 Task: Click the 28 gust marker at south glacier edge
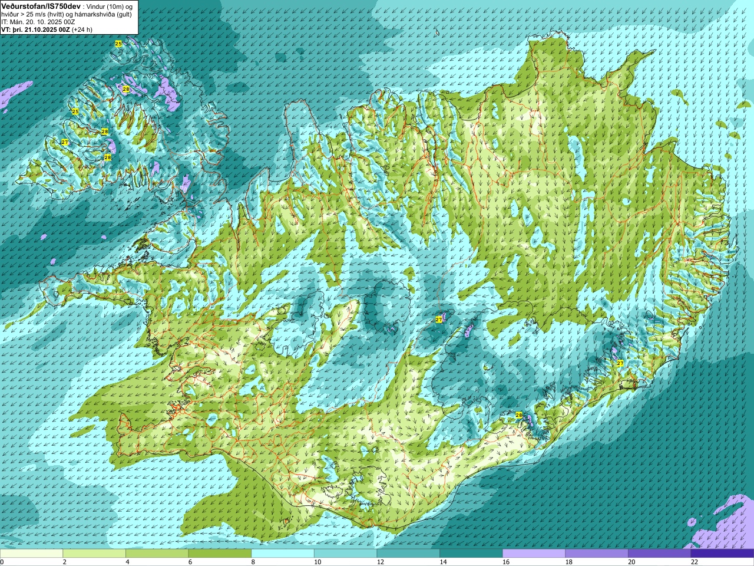point(519,415)
